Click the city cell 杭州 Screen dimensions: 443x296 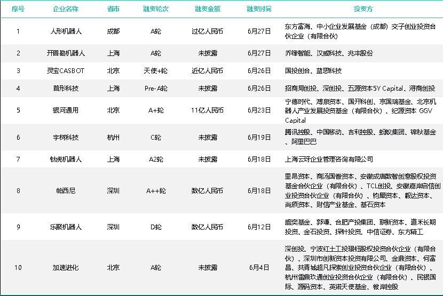[x=113, y=137]
